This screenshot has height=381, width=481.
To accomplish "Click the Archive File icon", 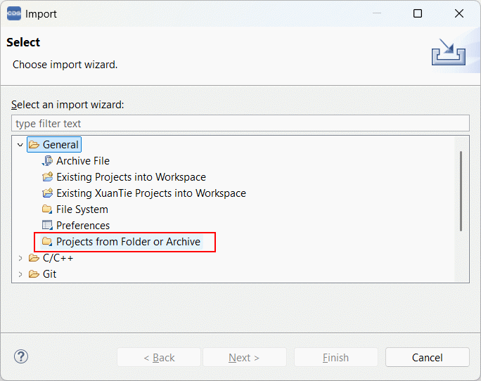I will pos(48,161).
